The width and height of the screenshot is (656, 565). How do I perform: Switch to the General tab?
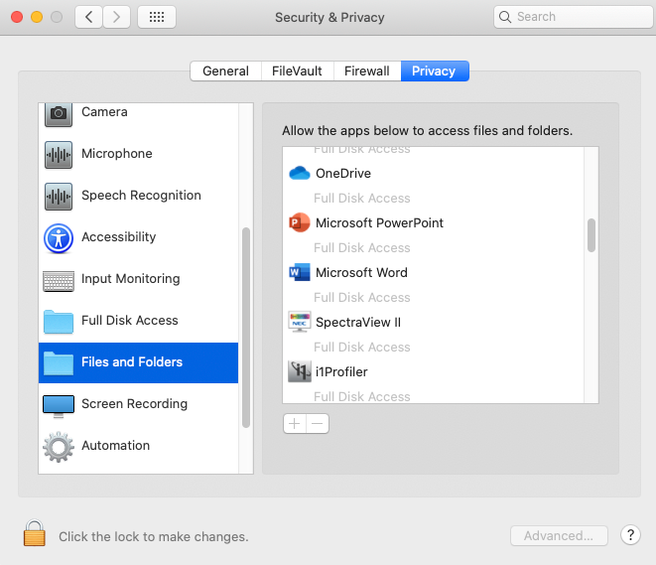pyautogui.click(x=226, y=71)
